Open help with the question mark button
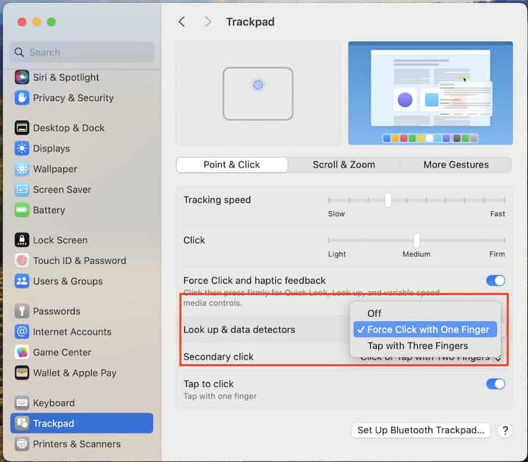This screenshot has width=528, height=462. coord(505,430)
